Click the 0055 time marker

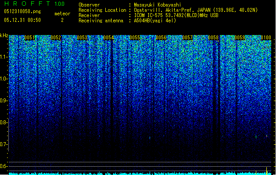tap(135, 38)
